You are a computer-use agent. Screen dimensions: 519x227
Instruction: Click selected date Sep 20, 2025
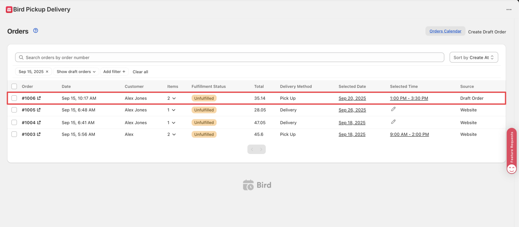(352, 98)
